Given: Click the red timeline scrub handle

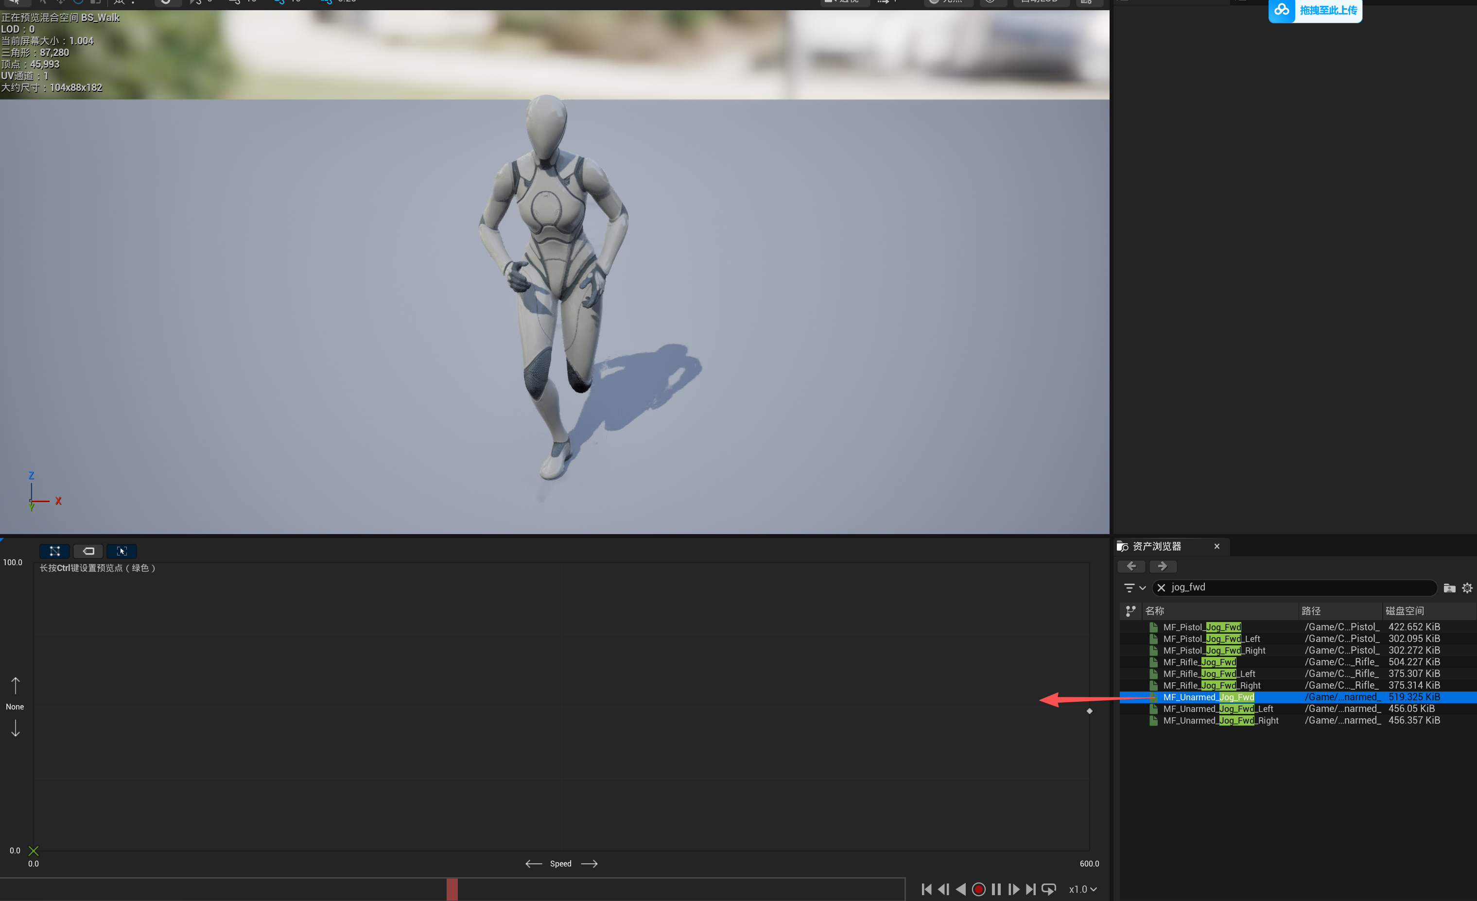Looking at the screenshot, I should pyautogui.click(x=452, y=889).
